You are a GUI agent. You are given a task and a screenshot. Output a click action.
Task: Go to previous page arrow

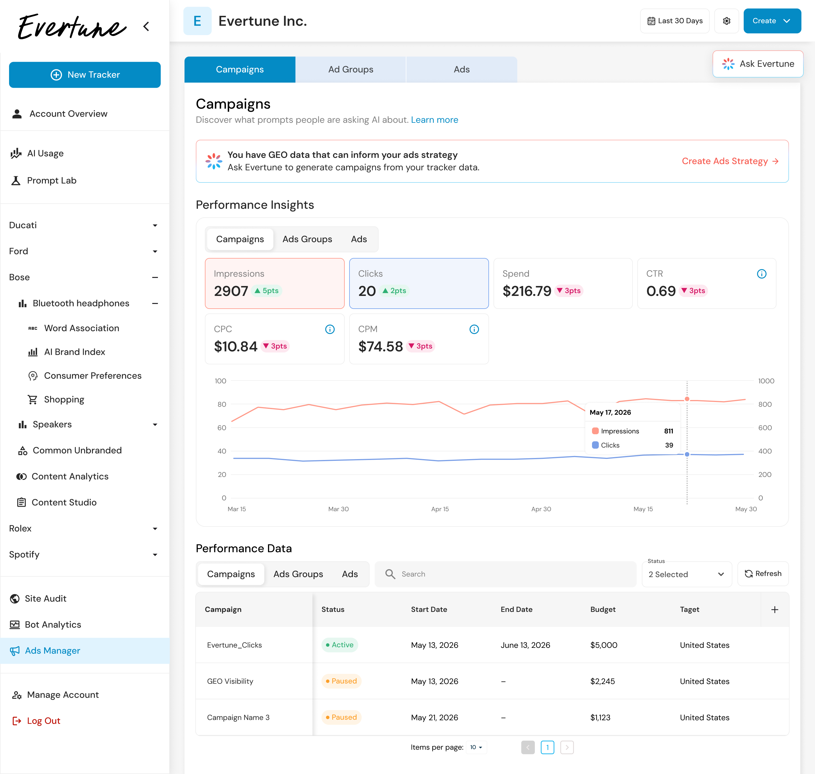coord(528,747)
